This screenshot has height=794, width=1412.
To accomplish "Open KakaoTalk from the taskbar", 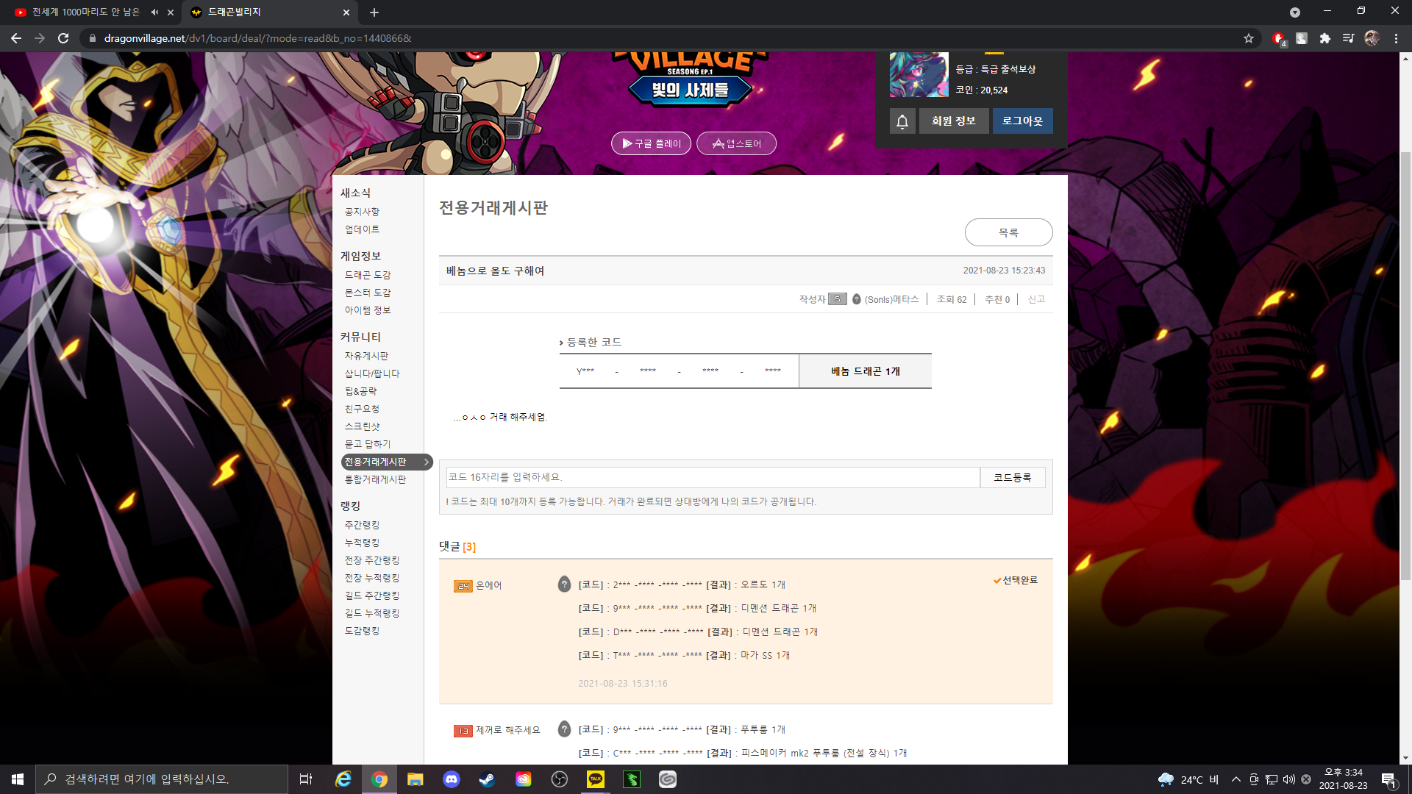I will 596,779.
